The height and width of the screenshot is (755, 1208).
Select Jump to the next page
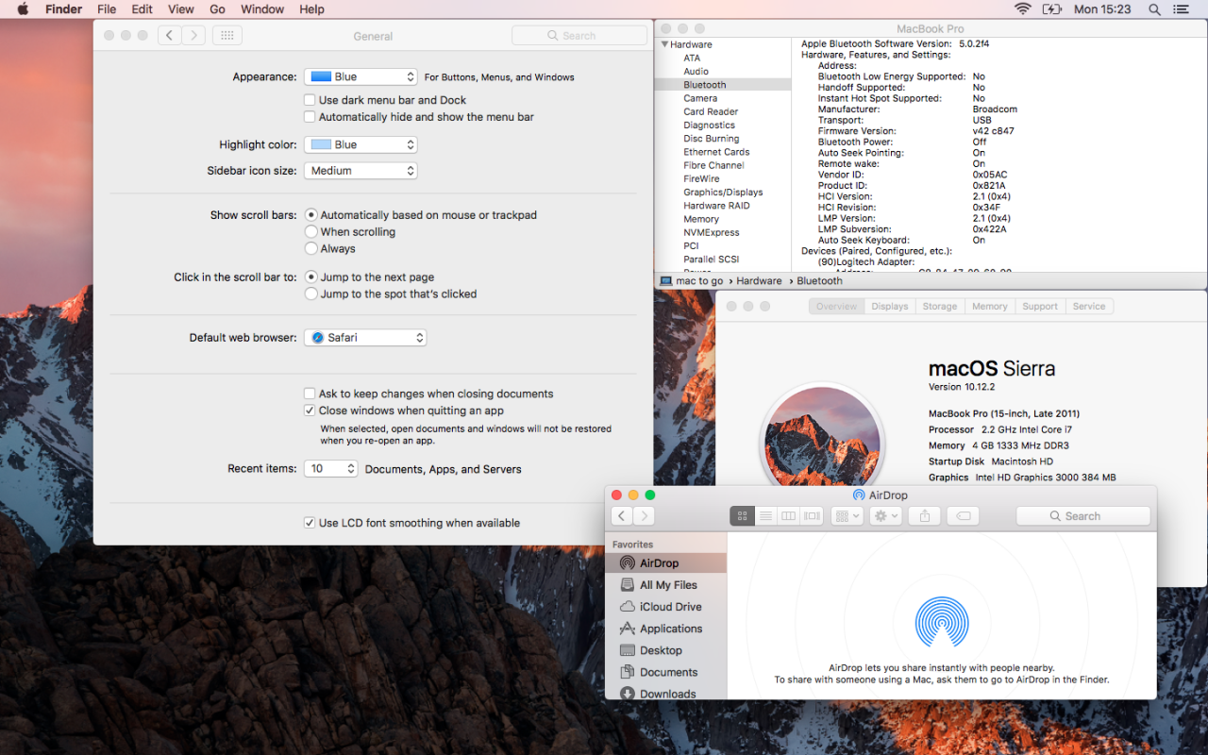point(311,277)
